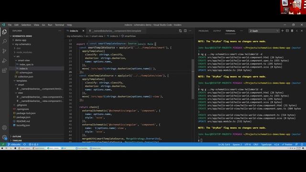Open README.md in the file tree
Viewport: 306px width, 172px height.
[23, 121]
